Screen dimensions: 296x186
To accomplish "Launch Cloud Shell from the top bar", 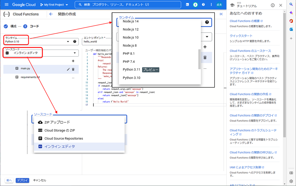I will pos(187,5).
